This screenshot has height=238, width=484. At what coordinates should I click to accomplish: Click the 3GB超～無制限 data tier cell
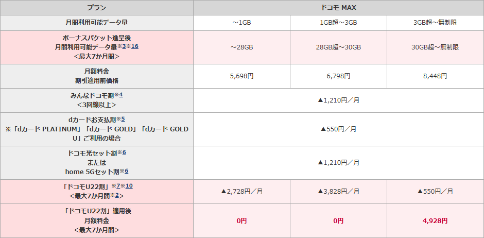pos(435,23)
